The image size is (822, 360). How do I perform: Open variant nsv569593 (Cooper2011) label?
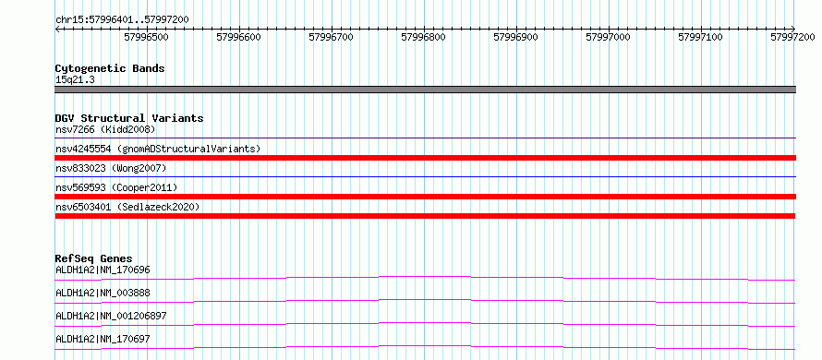[x=116, y=187]
